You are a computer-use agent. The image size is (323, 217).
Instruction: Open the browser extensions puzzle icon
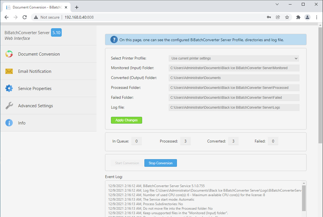298,17
